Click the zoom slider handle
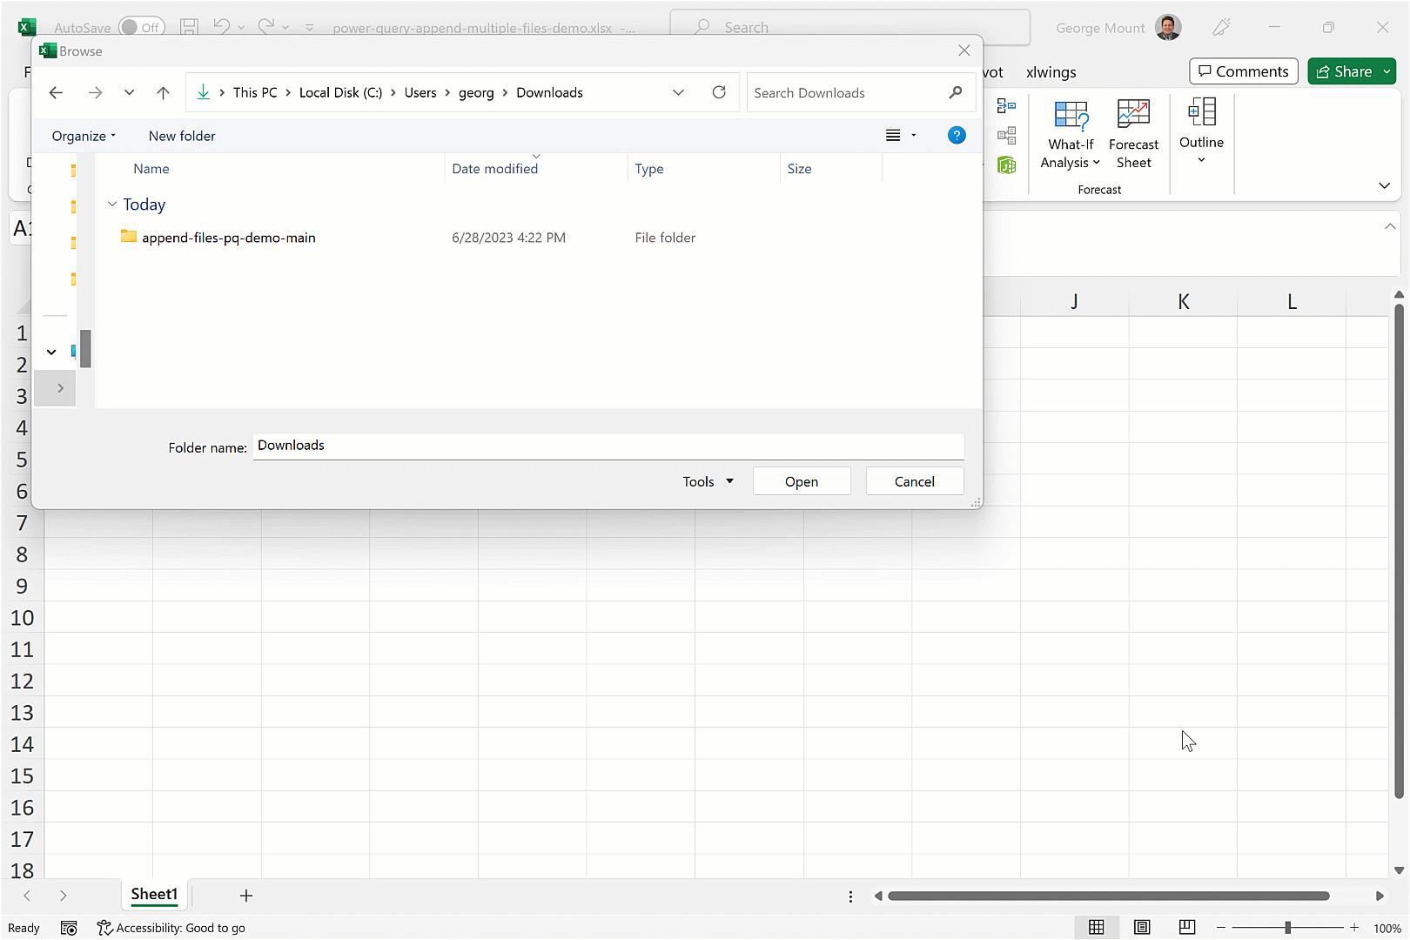The height and width of the screenshot is (940, 1410). (1287, 929)
